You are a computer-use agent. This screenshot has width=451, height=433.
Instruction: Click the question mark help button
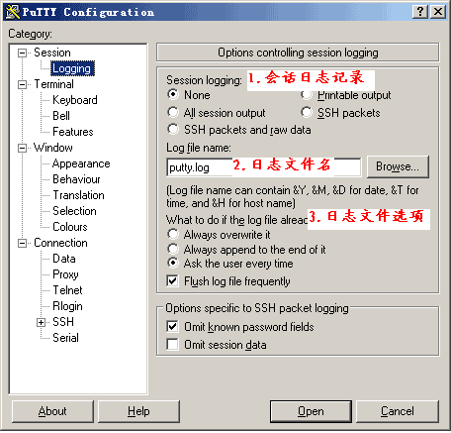pos(420,12)
